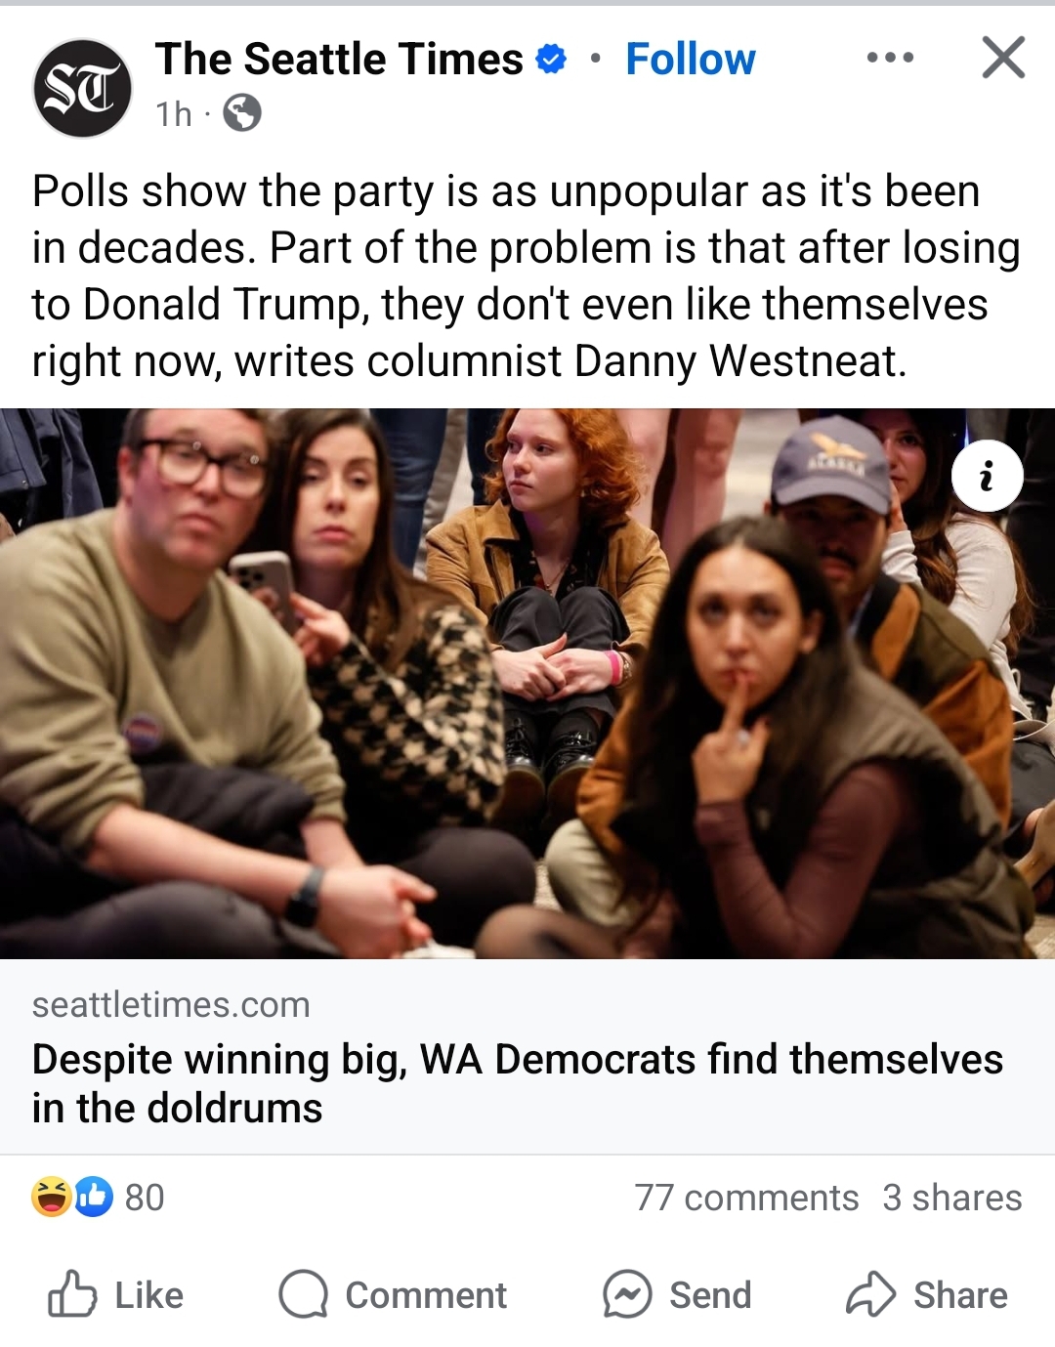View the 1h post timestamp
This screenshot has width=1055, height=1347.
[x=174, y=114]
